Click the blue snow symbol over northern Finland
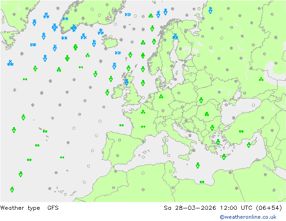This screenshot has height=221, width=286. (x=175, y=37)
